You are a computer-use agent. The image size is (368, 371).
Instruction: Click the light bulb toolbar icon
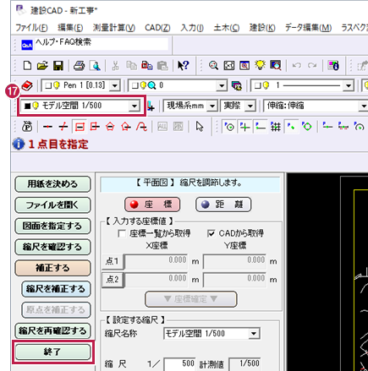coord(260,66)
